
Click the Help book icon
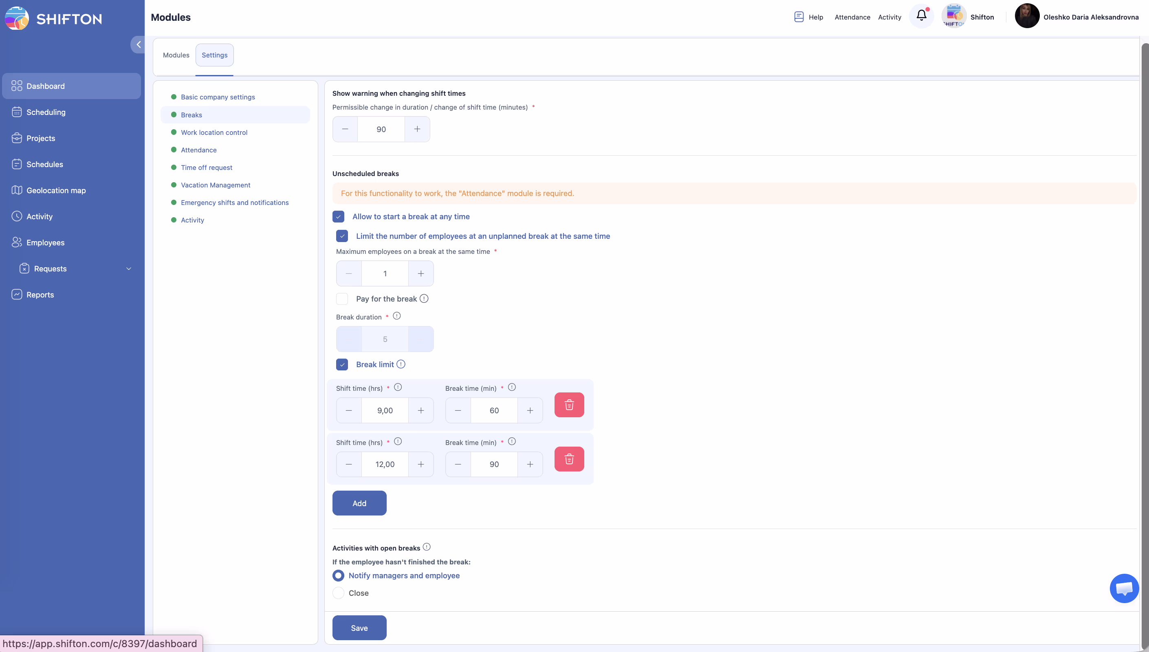pos(799,17)
